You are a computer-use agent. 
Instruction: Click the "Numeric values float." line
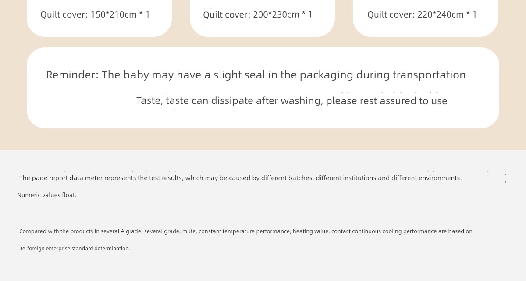point(47,195)
